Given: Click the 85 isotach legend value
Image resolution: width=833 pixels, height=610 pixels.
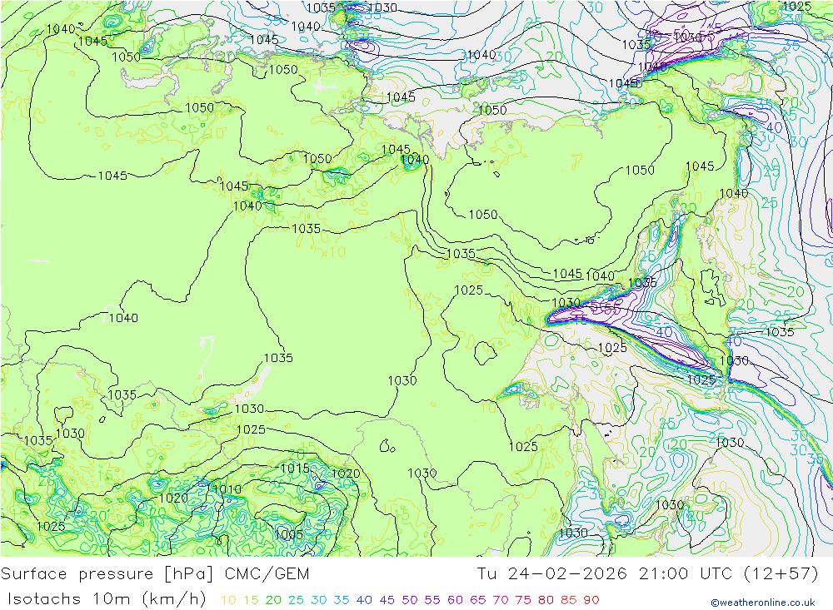Looking at the screenshot, I should pos(569,600).
